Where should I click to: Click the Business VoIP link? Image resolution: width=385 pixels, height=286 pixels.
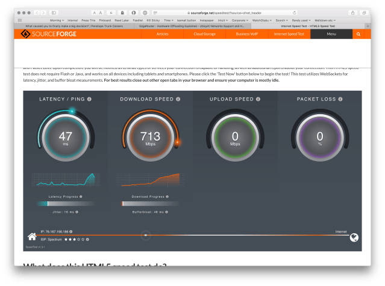tap(246, 35)
